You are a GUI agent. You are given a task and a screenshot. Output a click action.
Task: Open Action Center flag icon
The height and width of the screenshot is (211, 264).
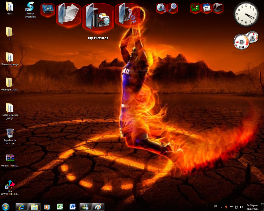click(231, 207)
